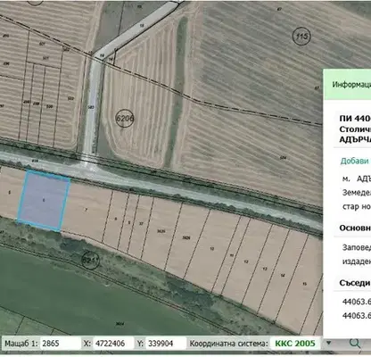Click the map scale input field

point(60,344)
